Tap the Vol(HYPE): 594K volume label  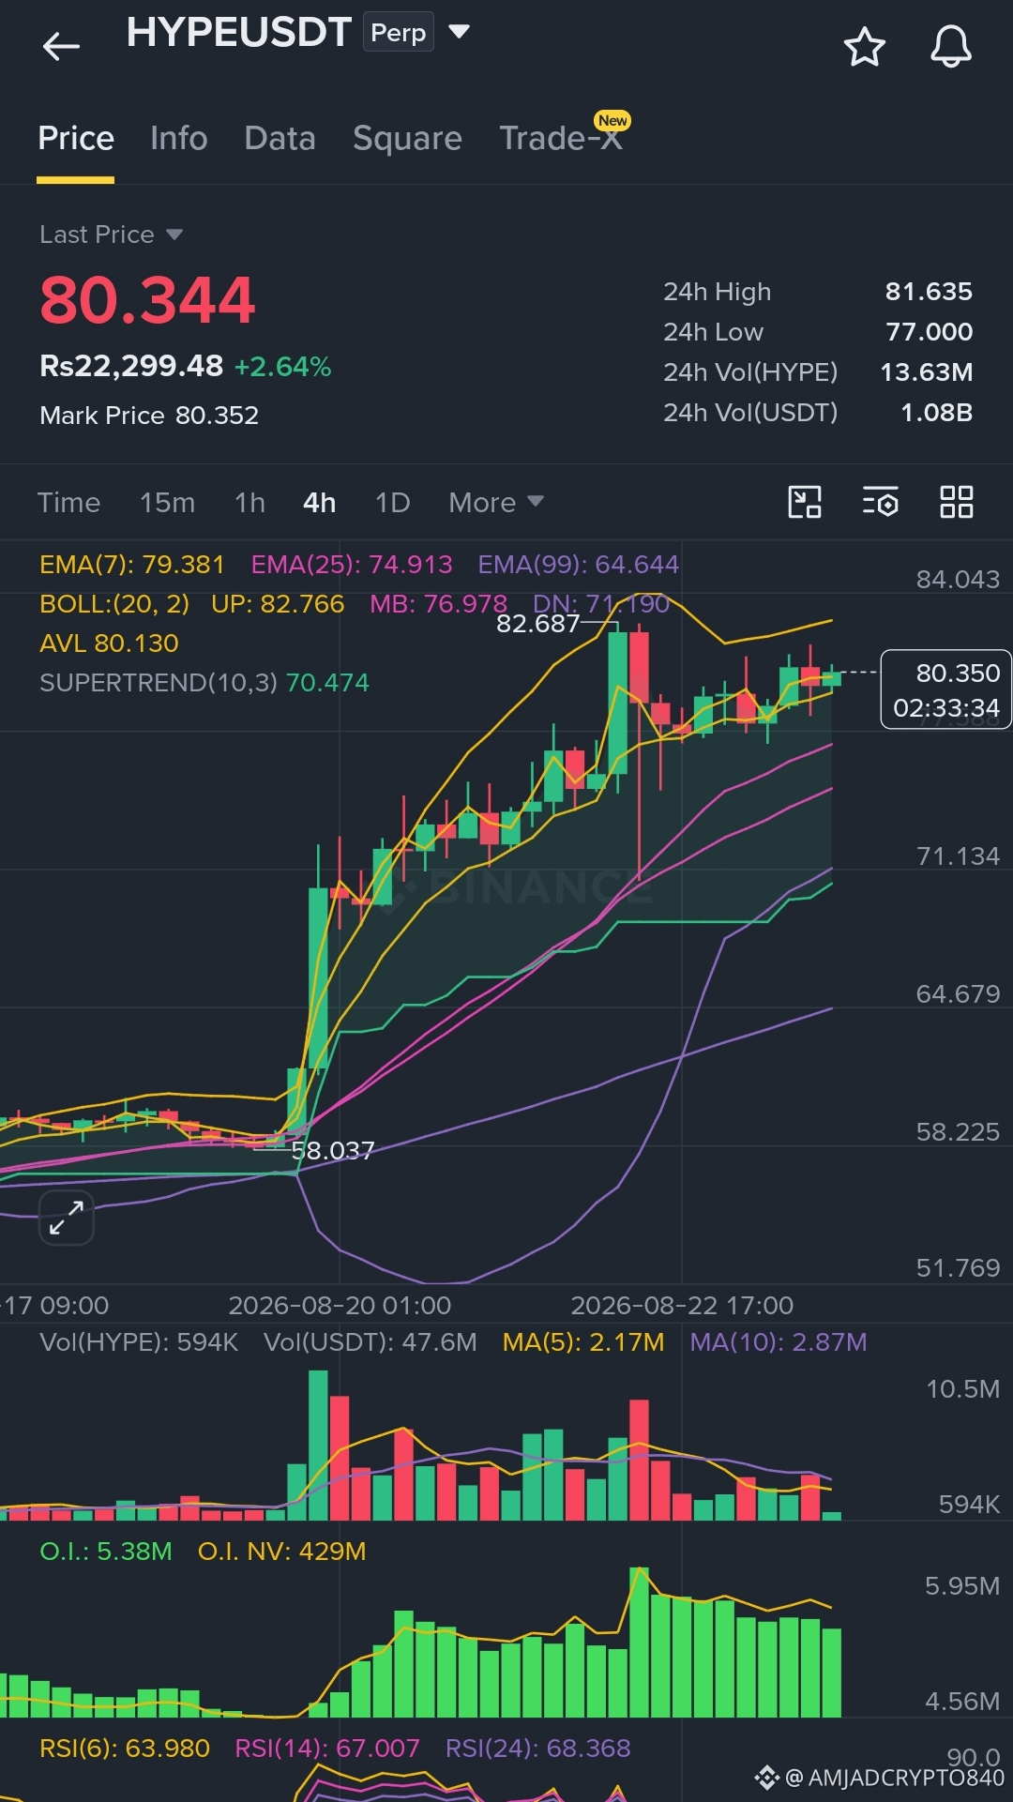(139, 1342)
